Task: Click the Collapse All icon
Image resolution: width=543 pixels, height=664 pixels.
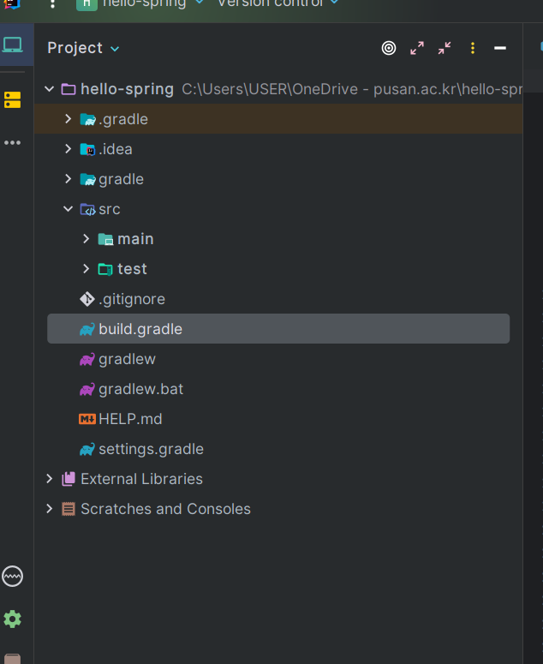Action: [x=445, y=48]
